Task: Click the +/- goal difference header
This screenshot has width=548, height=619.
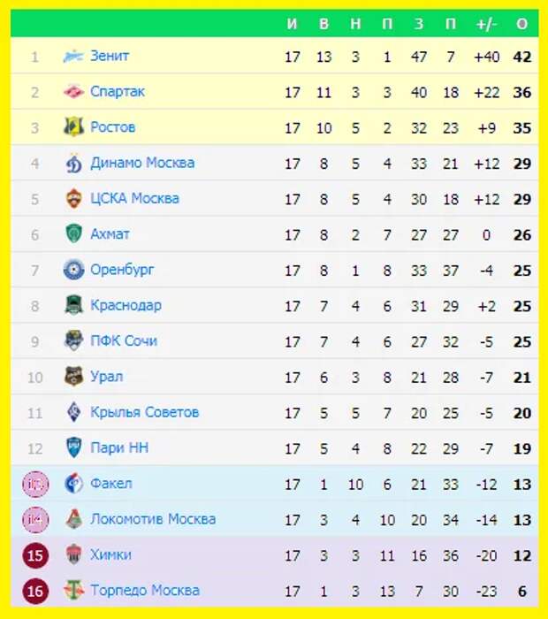Action: tap(486, 24)
